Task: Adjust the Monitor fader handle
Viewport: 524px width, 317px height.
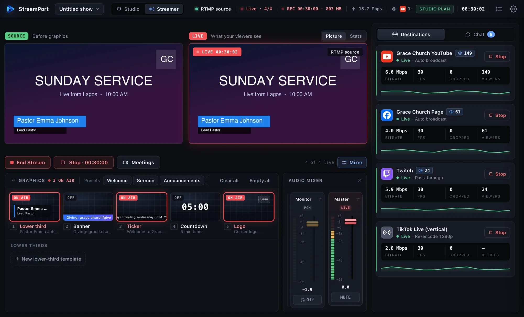Action: pyautogui.click(x=312, y=224)
